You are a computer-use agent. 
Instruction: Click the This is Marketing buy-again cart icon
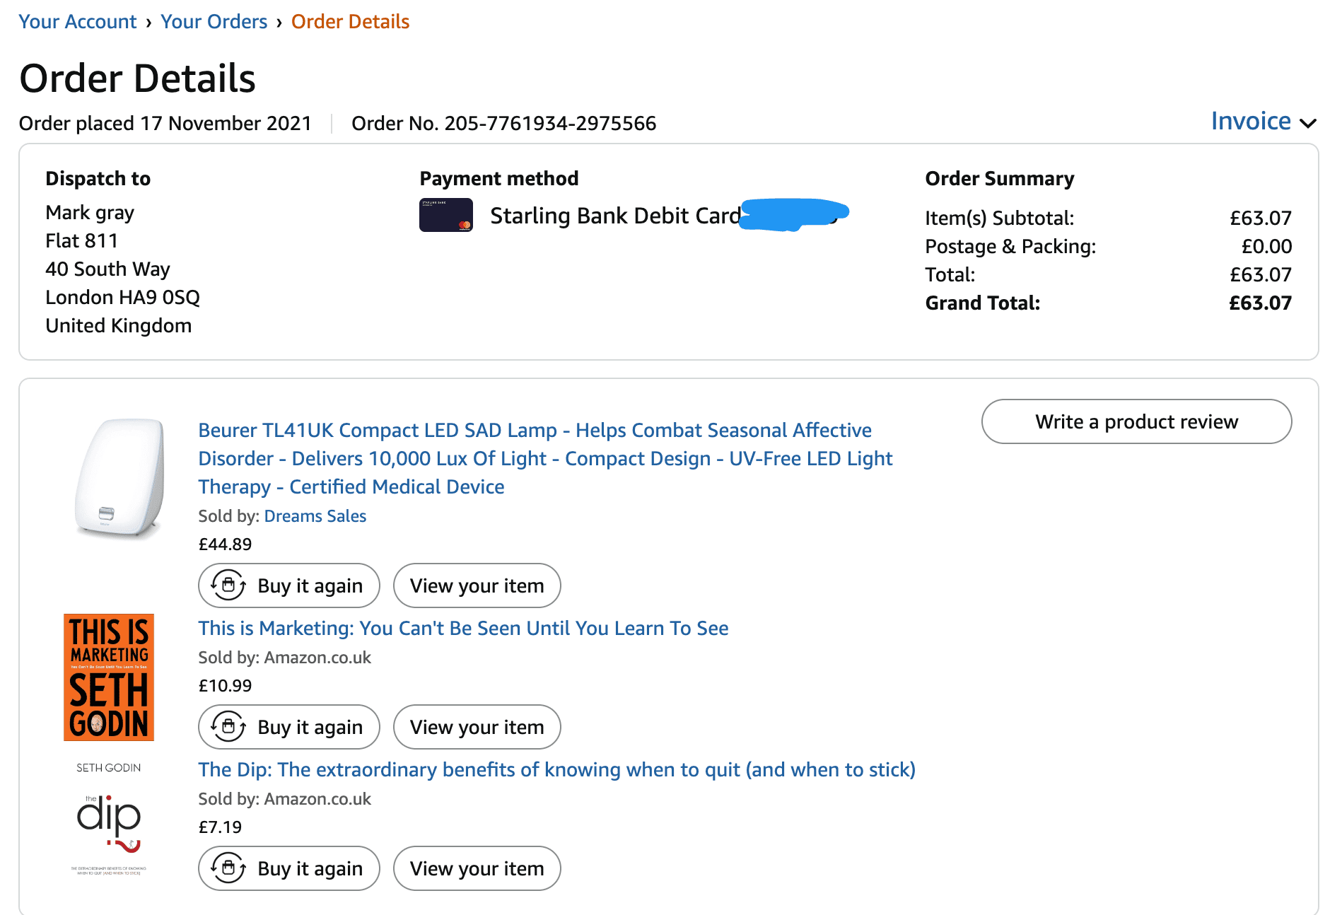[228, 727]
